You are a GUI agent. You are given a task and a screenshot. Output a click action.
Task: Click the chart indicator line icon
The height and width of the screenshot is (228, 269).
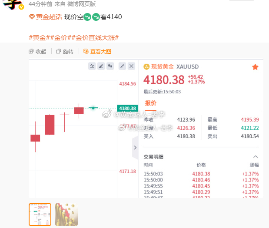pos(92,66)
